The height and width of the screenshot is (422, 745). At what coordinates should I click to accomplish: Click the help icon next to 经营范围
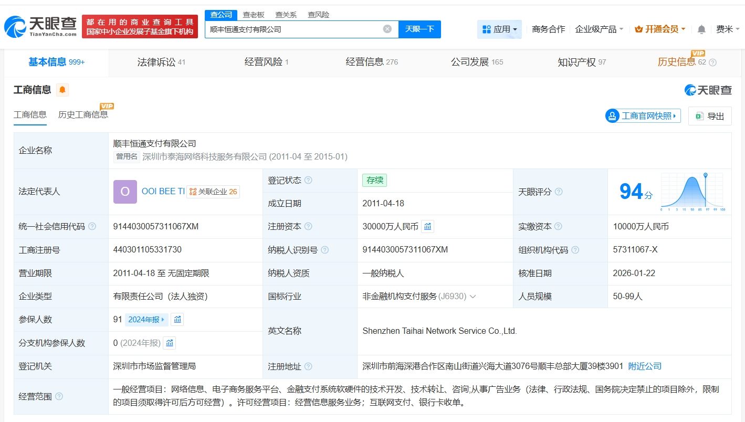[59, 396]
